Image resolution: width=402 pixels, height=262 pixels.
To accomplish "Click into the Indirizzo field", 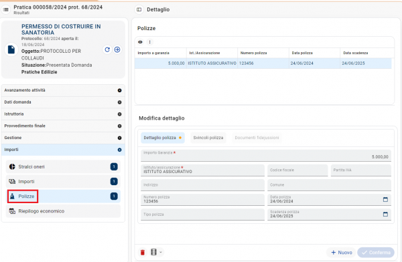I will [202, 184].
